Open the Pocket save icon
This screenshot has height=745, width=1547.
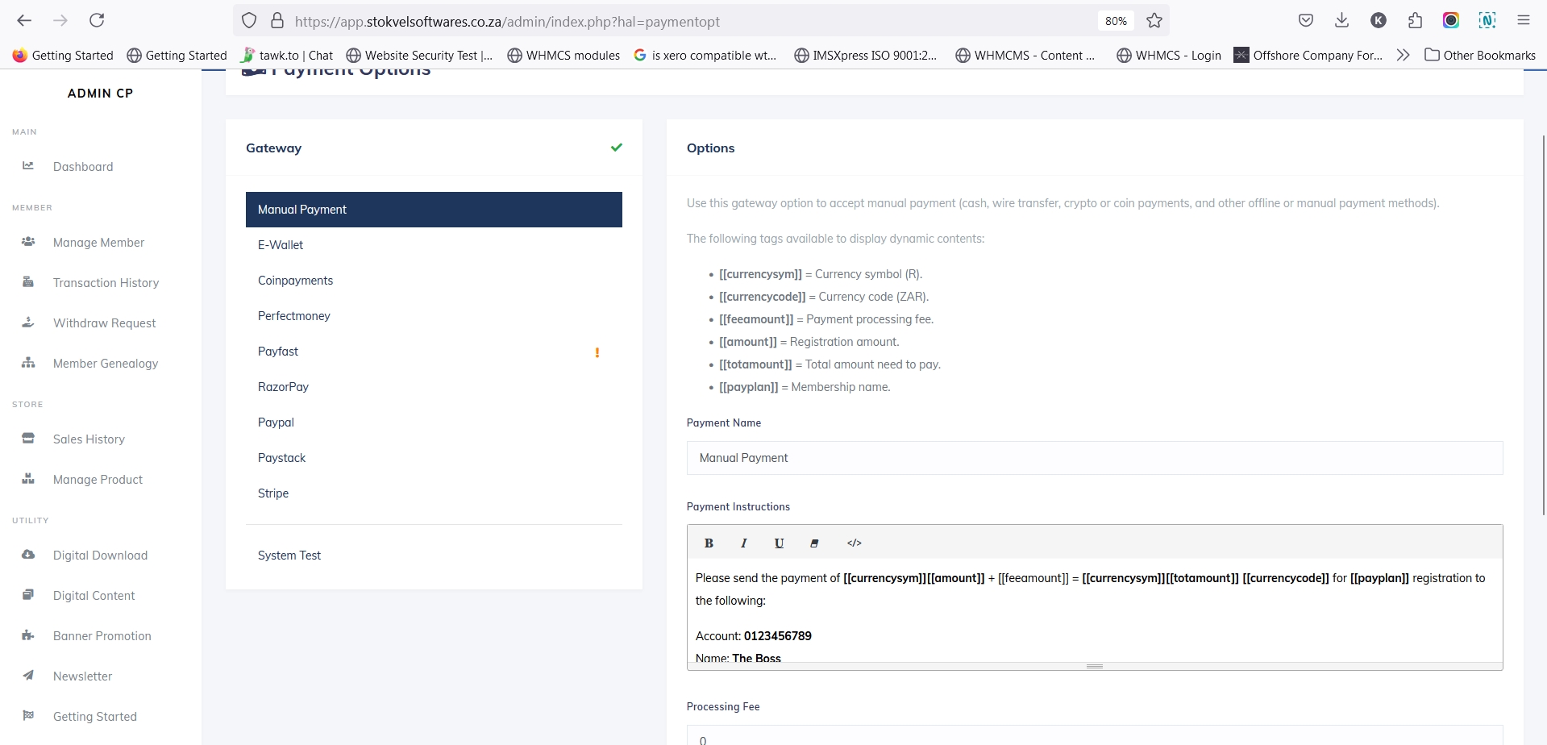pos(1306,20)
